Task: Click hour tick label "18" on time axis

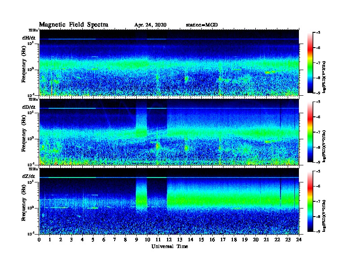Action: (x=234, y=240)
